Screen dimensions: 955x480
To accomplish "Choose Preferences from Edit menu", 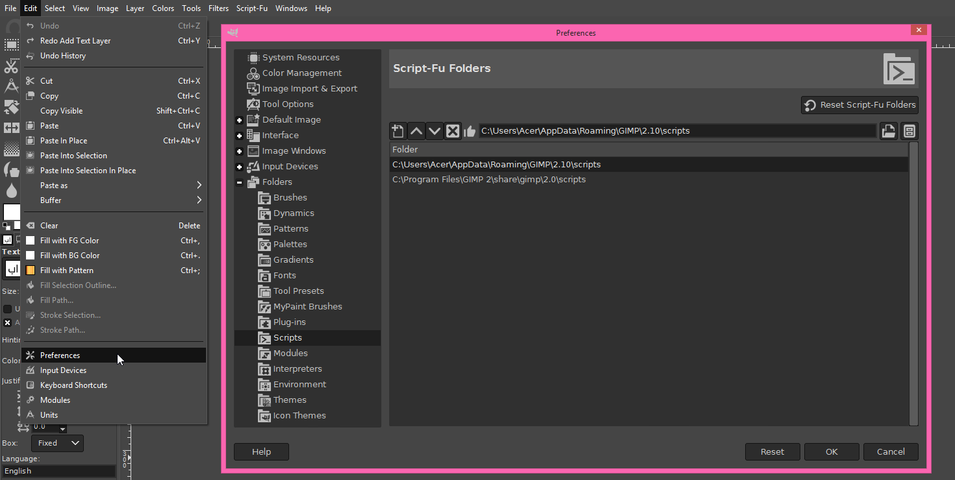I will 114,355.
